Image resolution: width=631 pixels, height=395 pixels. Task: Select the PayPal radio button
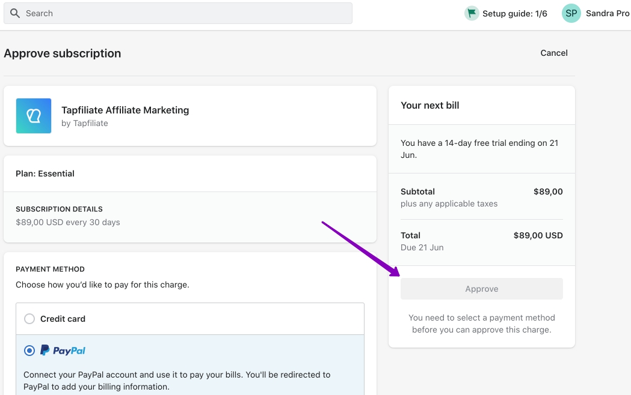[x=29, y=351]
